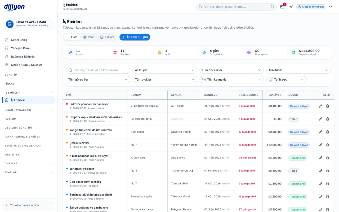Open Genel Bakış in the sidebar
This screenshot has width=339, height=212.
29,40
